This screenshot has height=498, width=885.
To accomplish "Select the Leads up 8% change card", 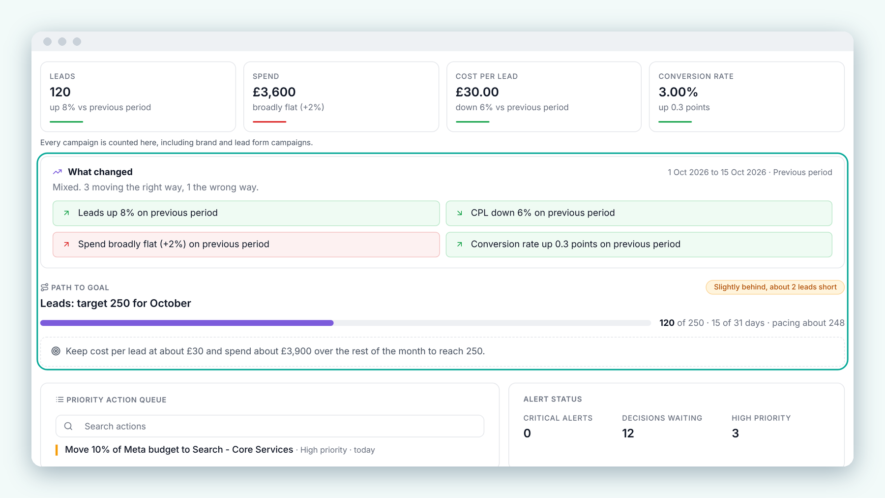I will [x=246, y=213].
